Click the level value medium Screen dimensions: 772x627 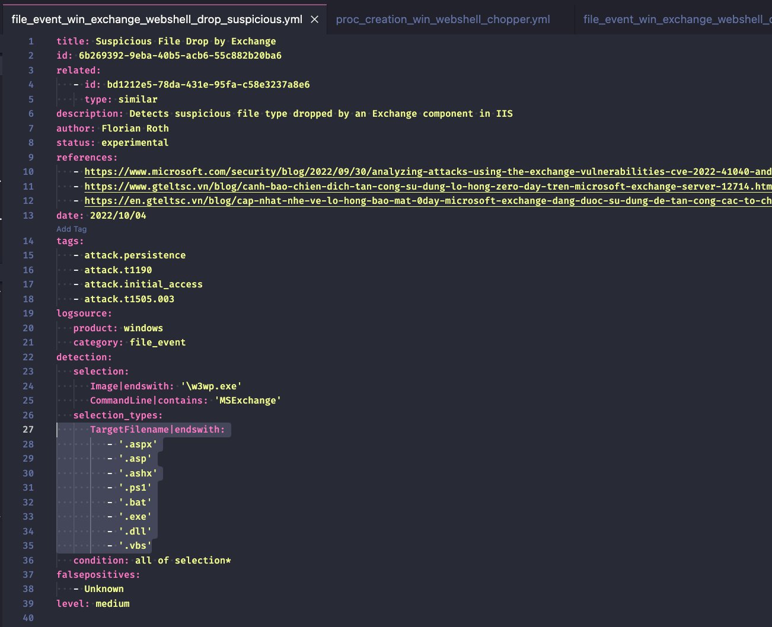(113, 603)
